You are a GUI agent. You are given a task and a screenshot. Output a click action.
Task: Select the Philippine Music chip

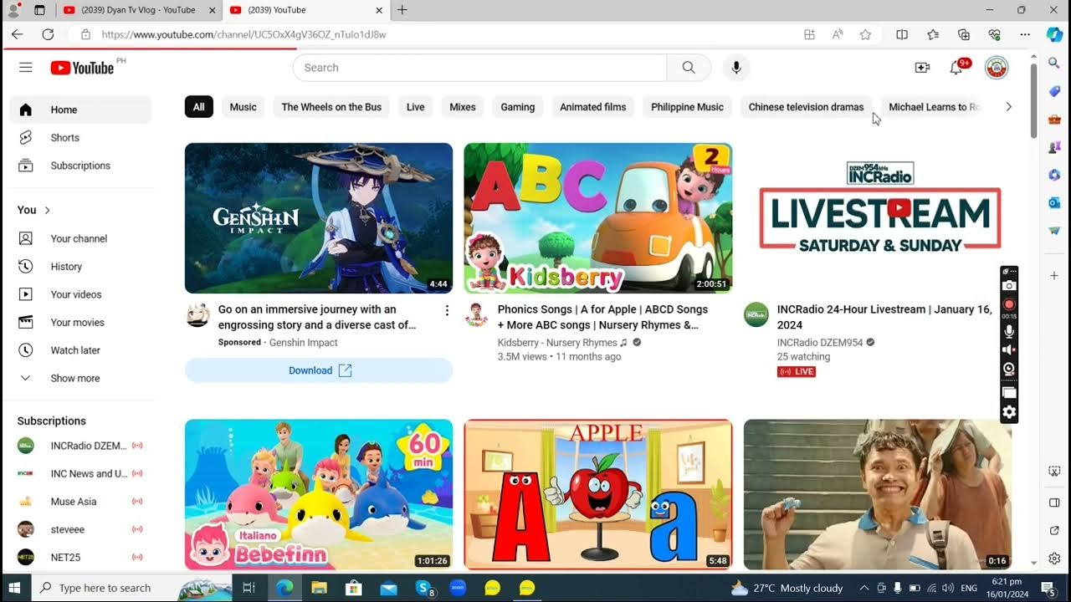click(688, 107)
